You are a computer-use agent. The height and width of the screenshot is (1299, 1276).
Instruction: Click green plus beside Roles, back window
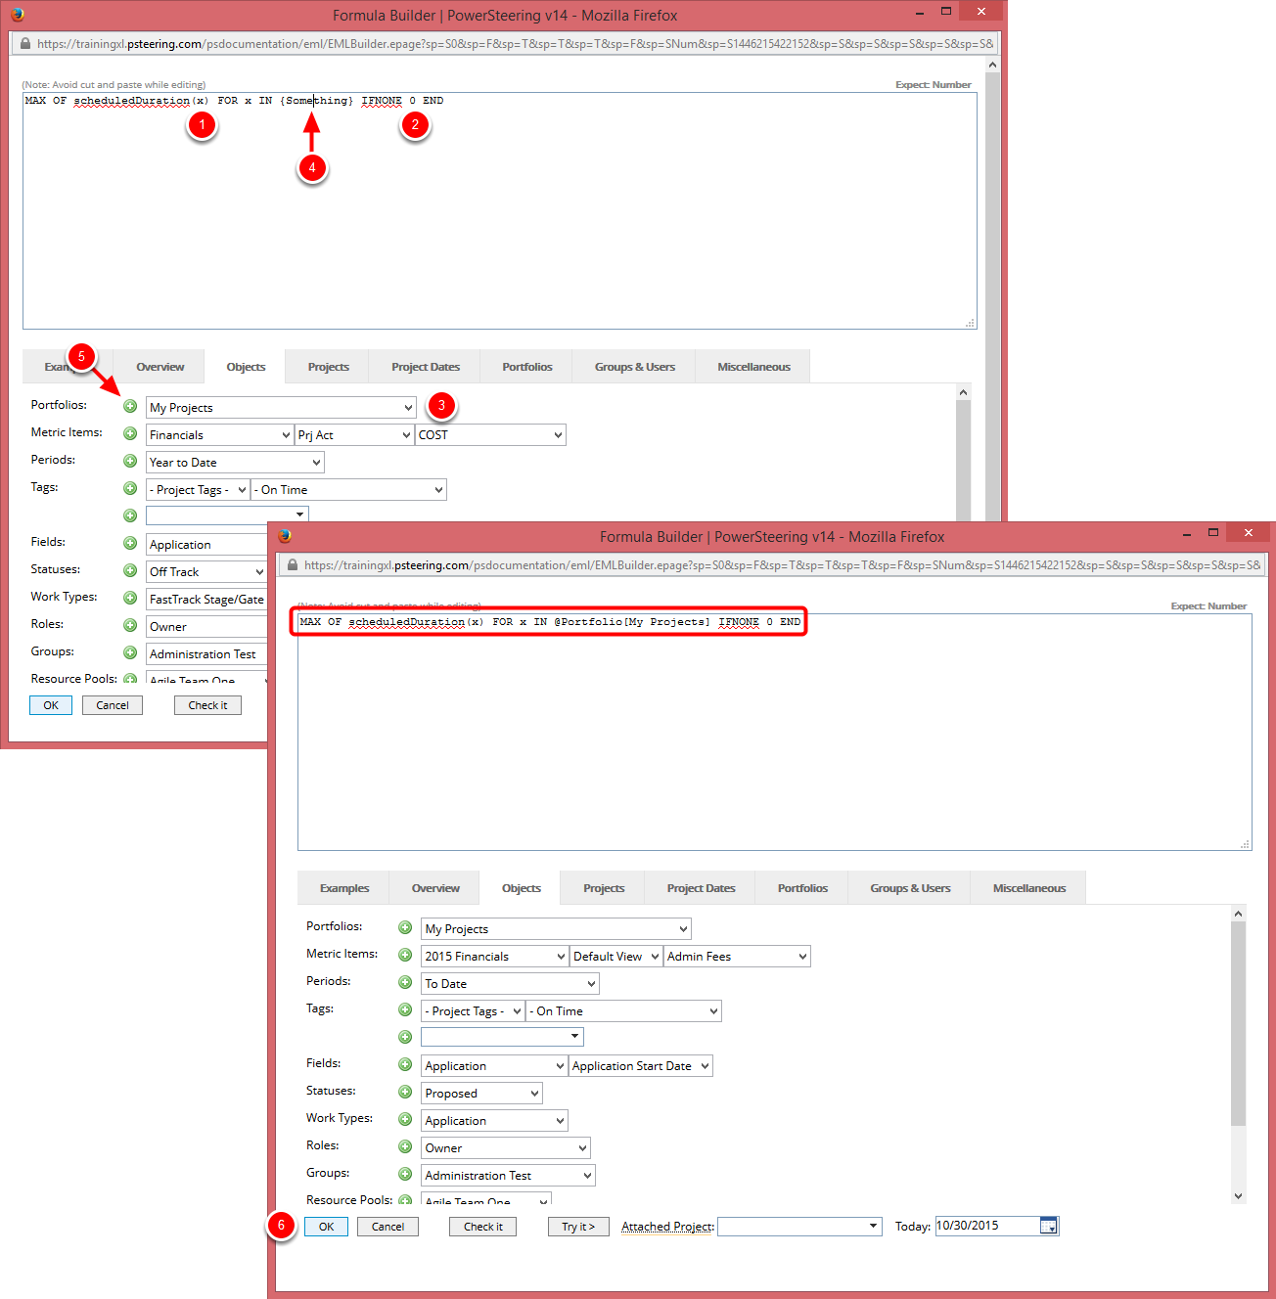(x=130, y=625)
